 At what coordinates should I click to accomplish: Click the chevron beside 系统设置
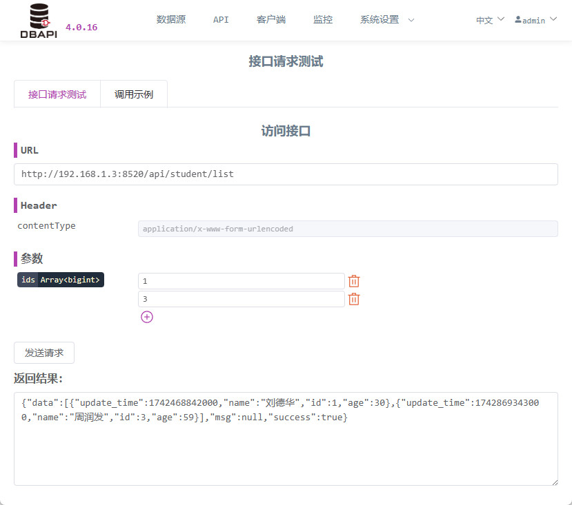coord(411,20)
